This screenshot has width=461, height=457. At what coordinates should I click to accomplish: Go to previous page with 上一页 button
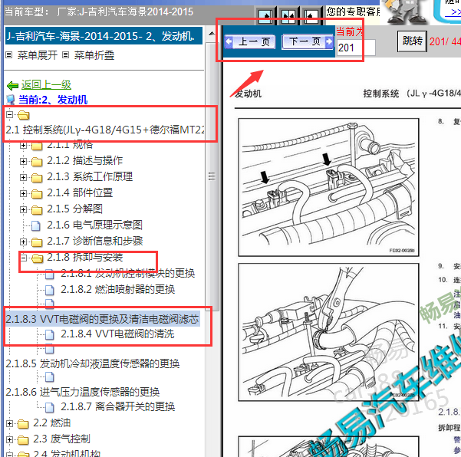click(250, 41)
